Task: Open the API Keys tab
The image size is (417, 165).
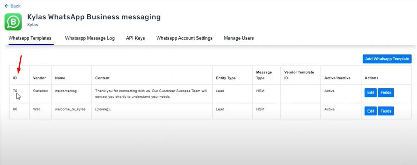Action: coord(135,38)
